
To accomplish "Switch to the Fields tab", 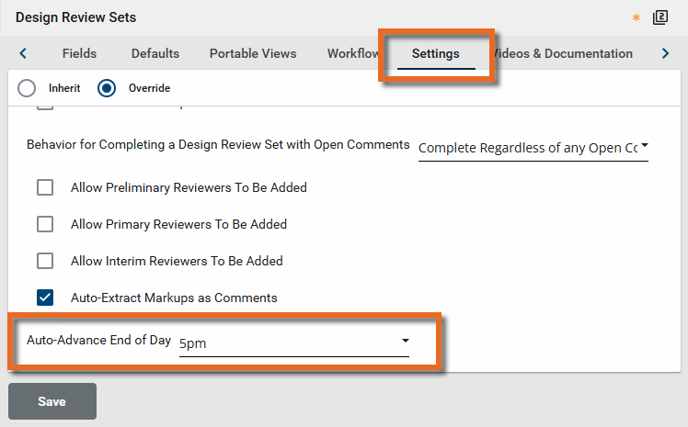I will [79, 53].
